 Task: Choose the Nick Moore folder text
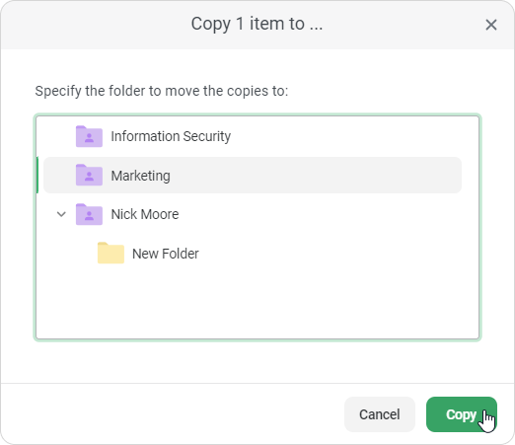click(145, 214)
